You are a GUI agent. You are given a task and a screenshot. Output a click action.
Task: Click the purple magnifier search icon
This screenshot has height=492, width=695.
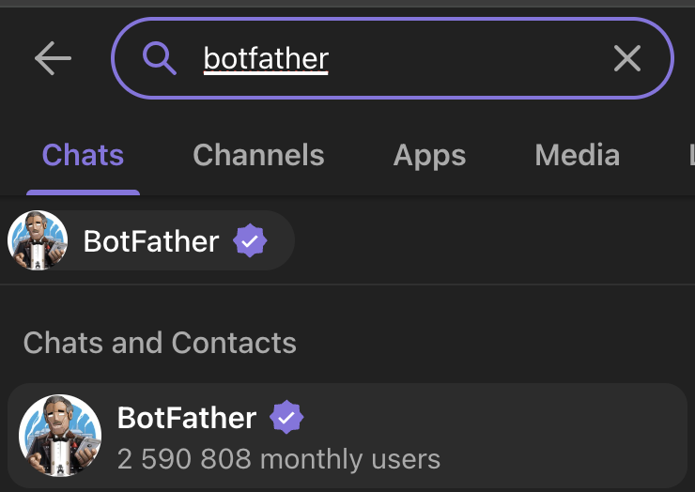(x=160, y=58)
